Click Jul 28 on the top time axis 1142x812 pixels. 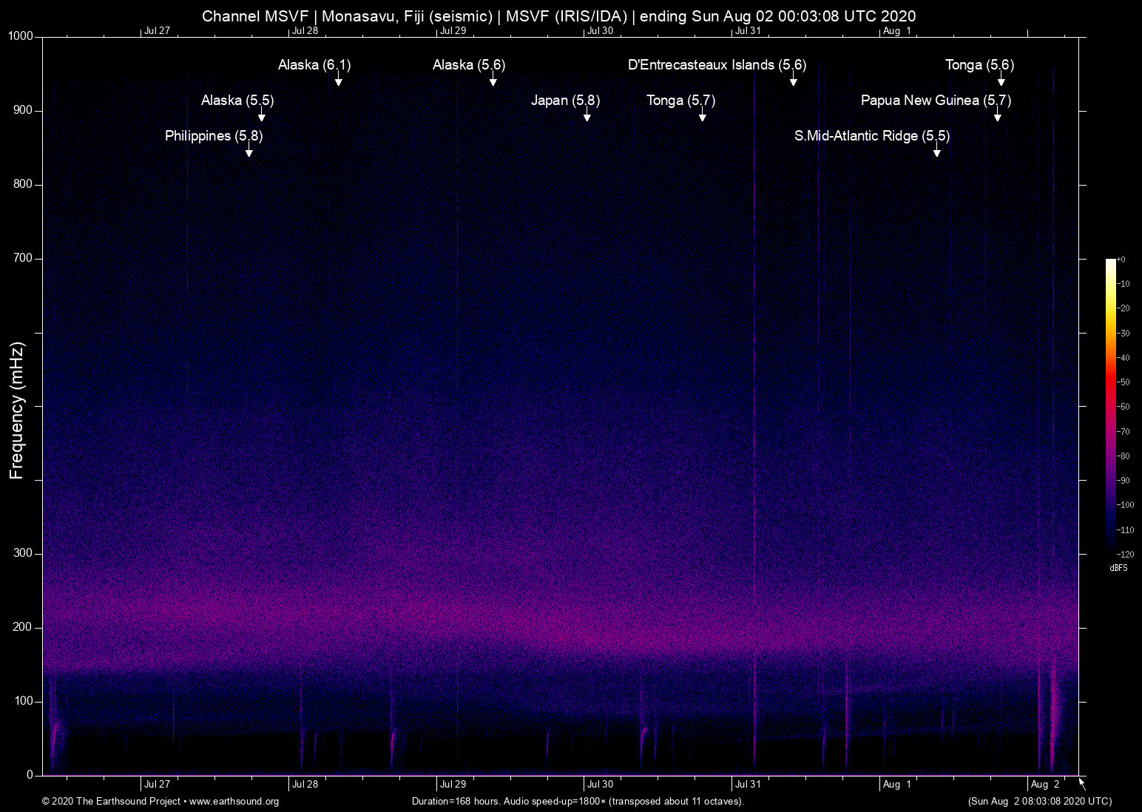305,31
